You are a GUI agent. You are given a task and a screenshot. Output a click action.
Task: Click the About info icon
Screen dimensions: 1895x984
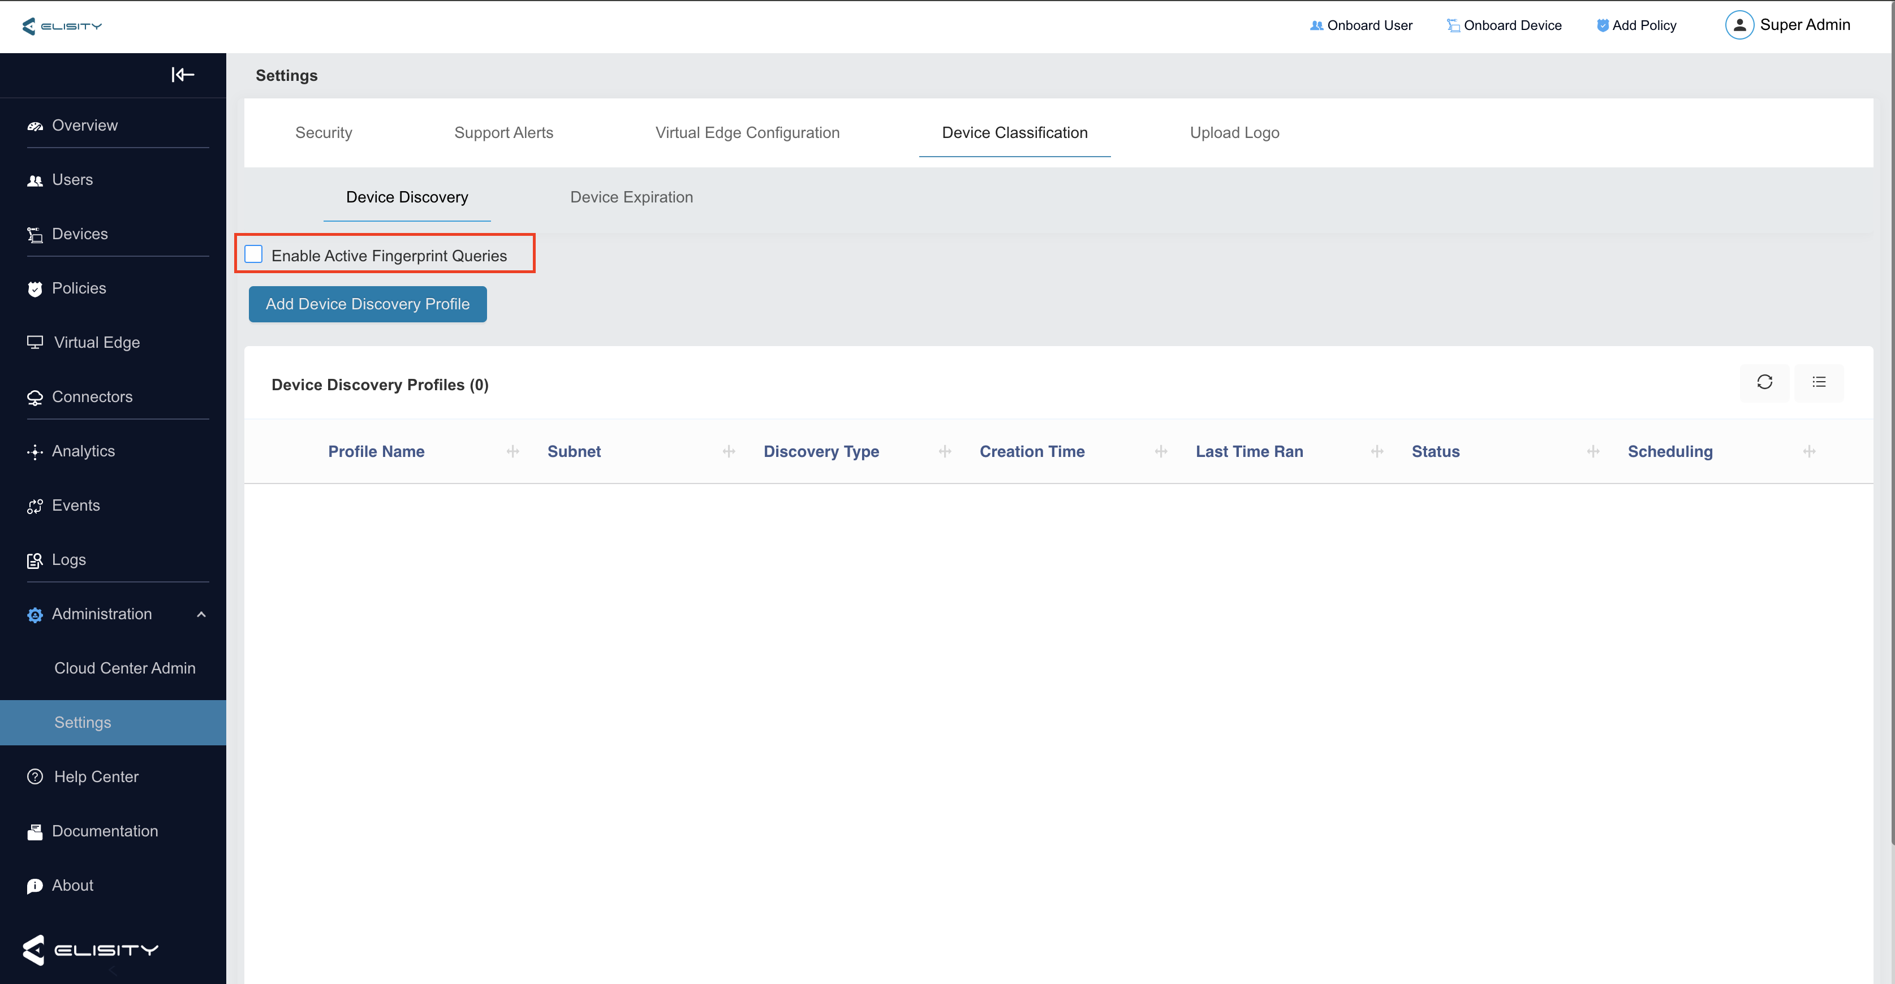[x=35, y=886]
